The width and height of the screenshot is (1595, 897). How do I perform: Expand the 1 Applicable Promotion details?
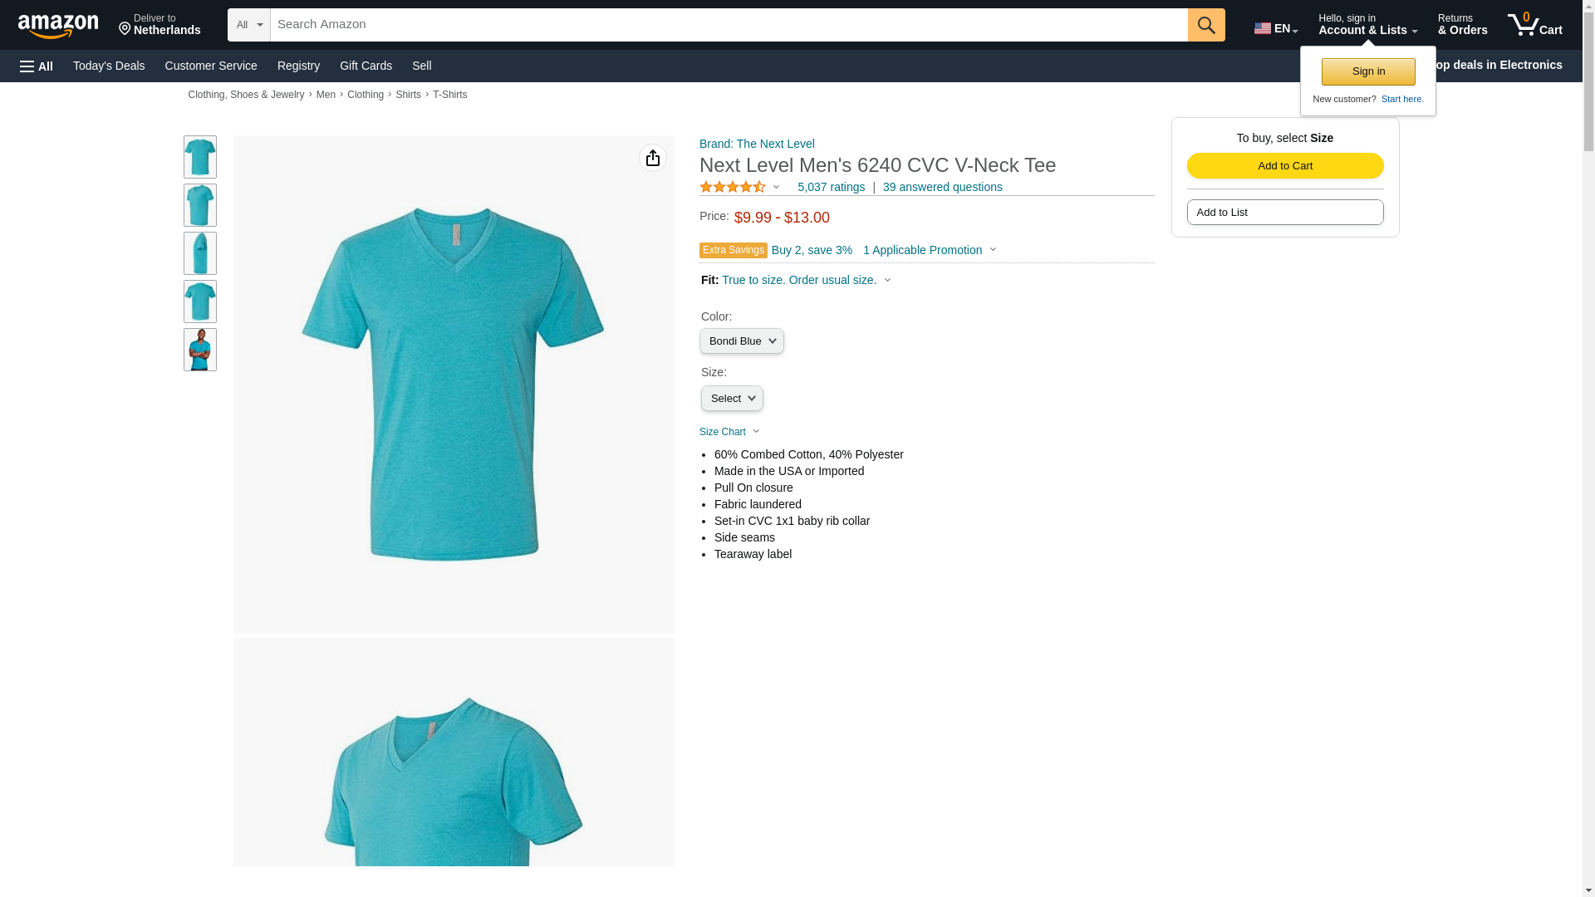930,250
